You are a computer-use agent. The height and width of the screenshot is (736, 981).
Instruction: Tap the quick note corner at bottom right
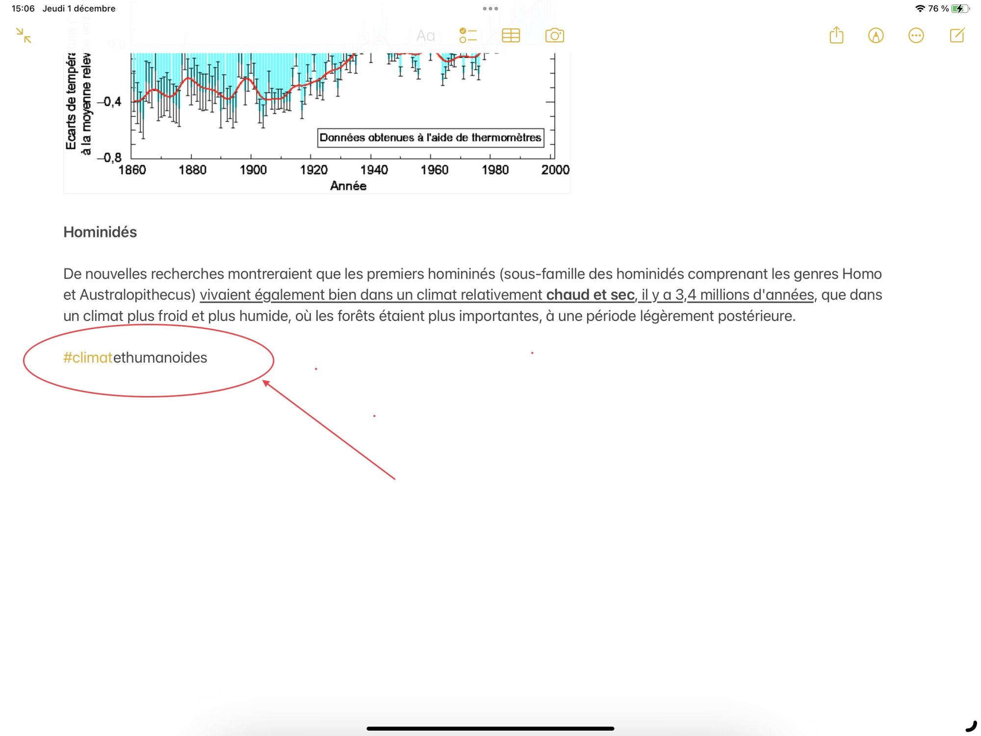(971, 726)
